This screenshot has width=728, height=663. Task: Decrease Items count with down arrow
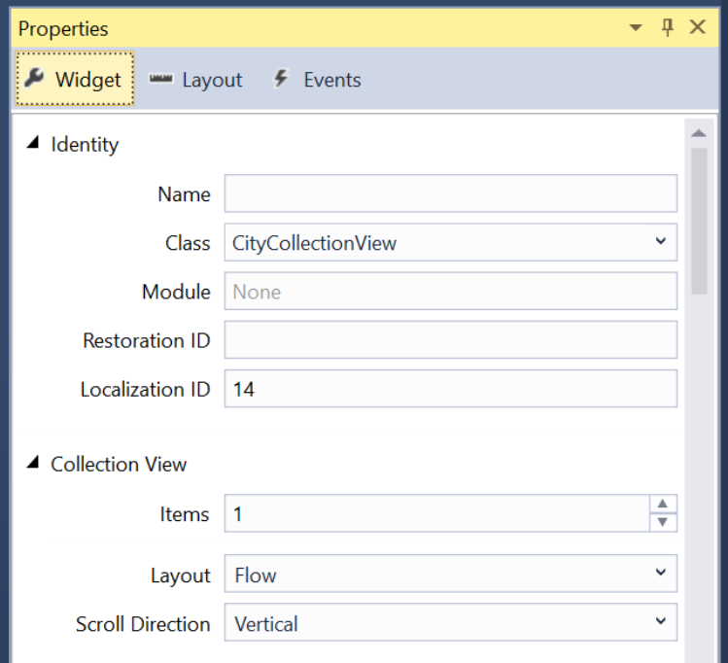662,522
